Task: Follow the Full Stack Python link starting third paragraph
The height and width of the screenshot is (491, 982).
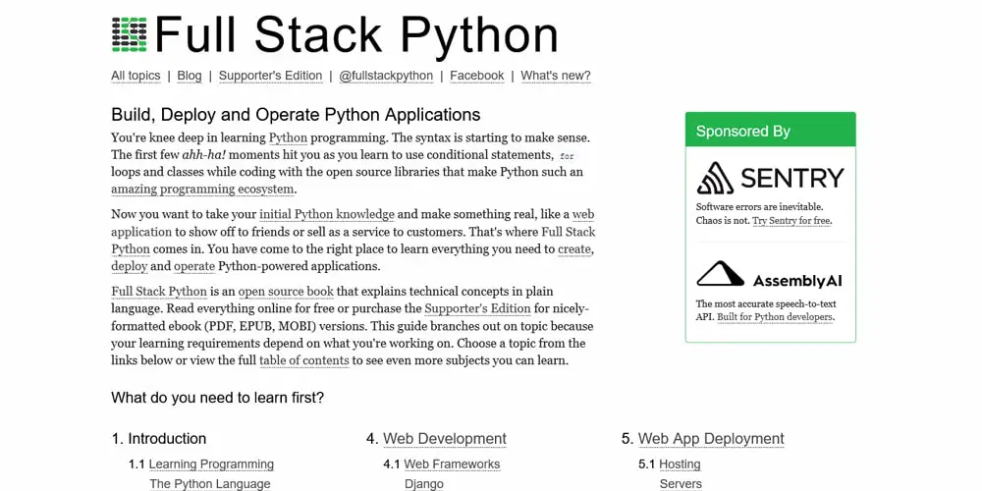Action: [159, 292]
